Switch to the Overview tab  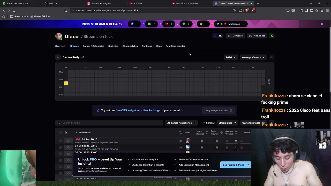click(x=60, y=46)
